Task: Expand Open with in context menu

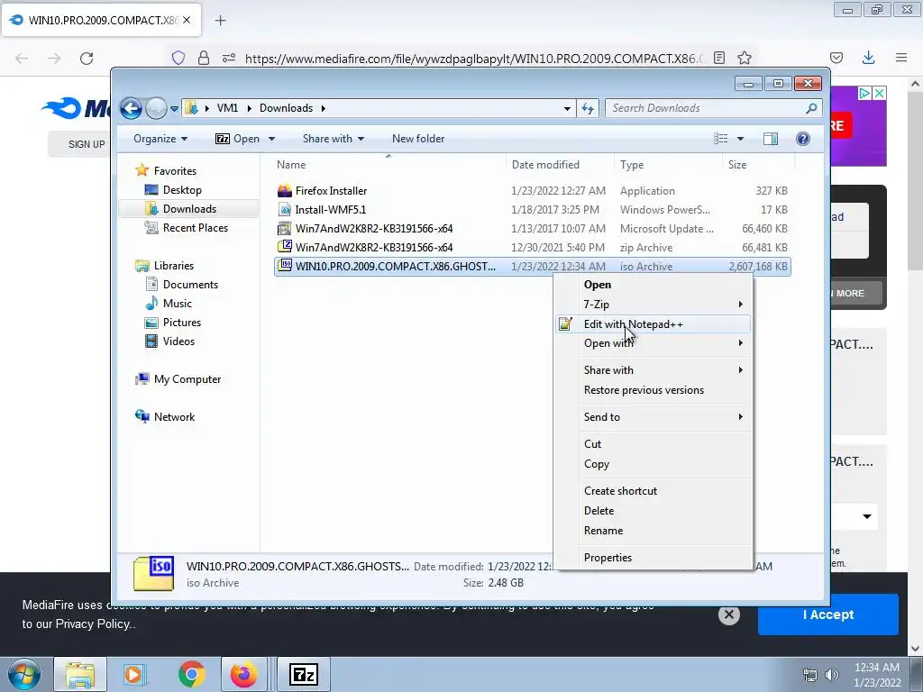Action: coord(653,343)
